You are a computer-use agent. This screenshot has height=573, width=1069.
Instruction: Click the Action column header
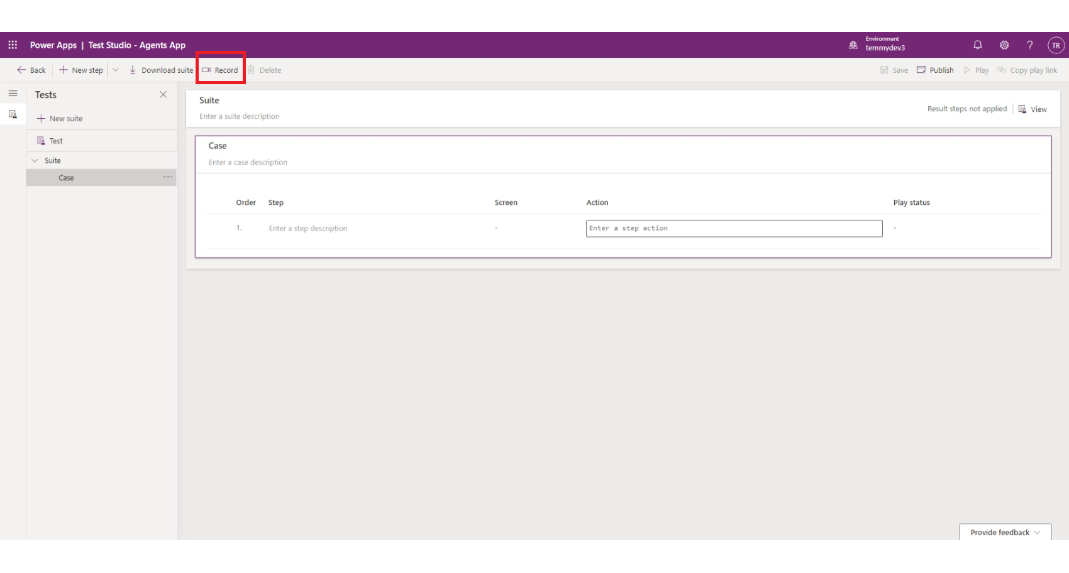[597, 202]
